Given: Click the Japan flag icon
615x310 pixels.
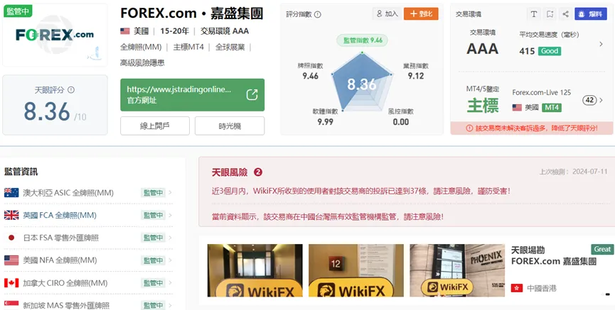Looking at the screenshot, I should click(x=11, y=238).
